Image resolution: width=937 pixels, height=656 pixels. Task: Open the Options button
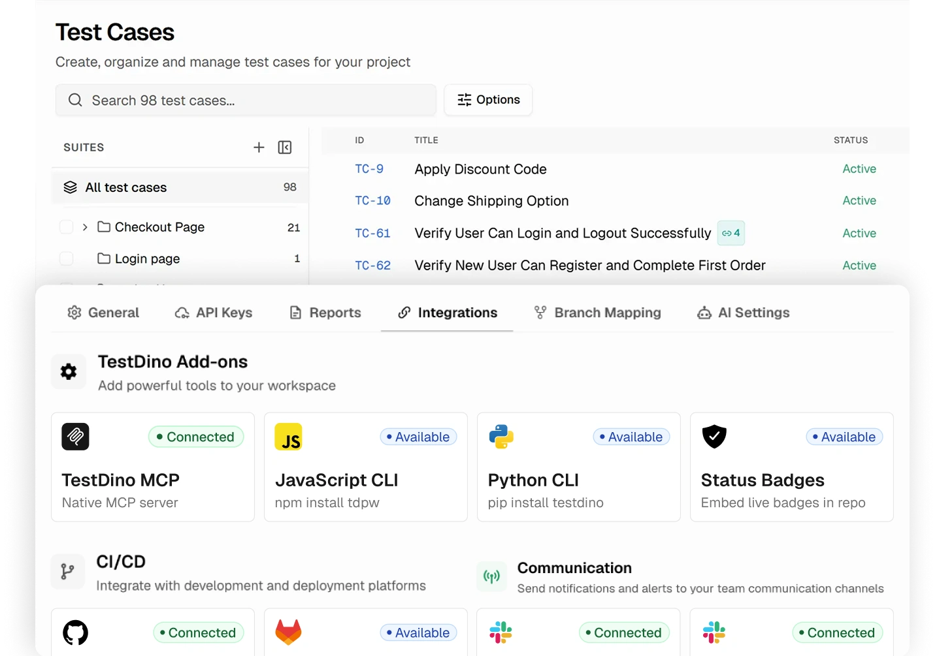[x=488, y=100]
